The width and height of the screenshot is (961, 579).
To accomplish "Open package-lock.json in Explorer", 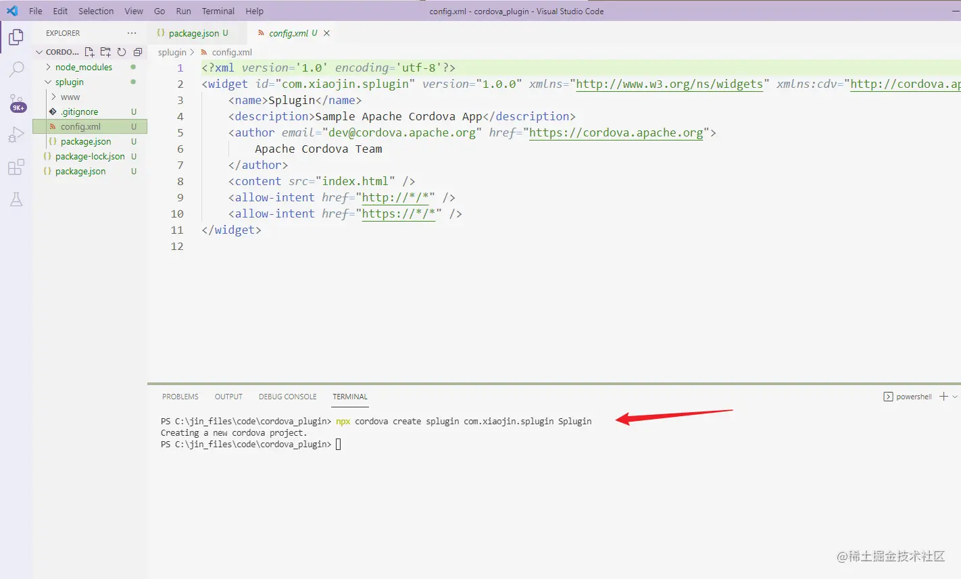I will [90, 156].
